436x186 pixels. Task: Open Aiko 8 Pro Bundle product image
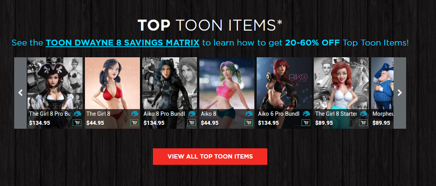169,83
